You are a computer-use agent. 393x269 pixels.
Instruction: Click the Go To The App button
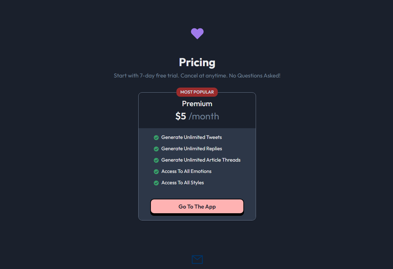pyautogui.click(x=197, y=207)
